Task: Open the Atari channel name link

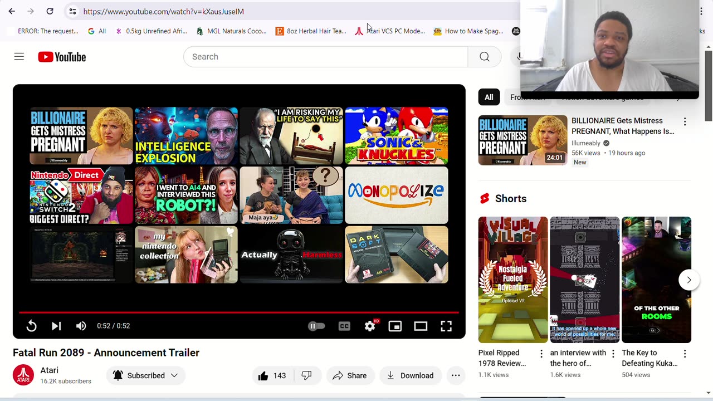Action: 49,370
